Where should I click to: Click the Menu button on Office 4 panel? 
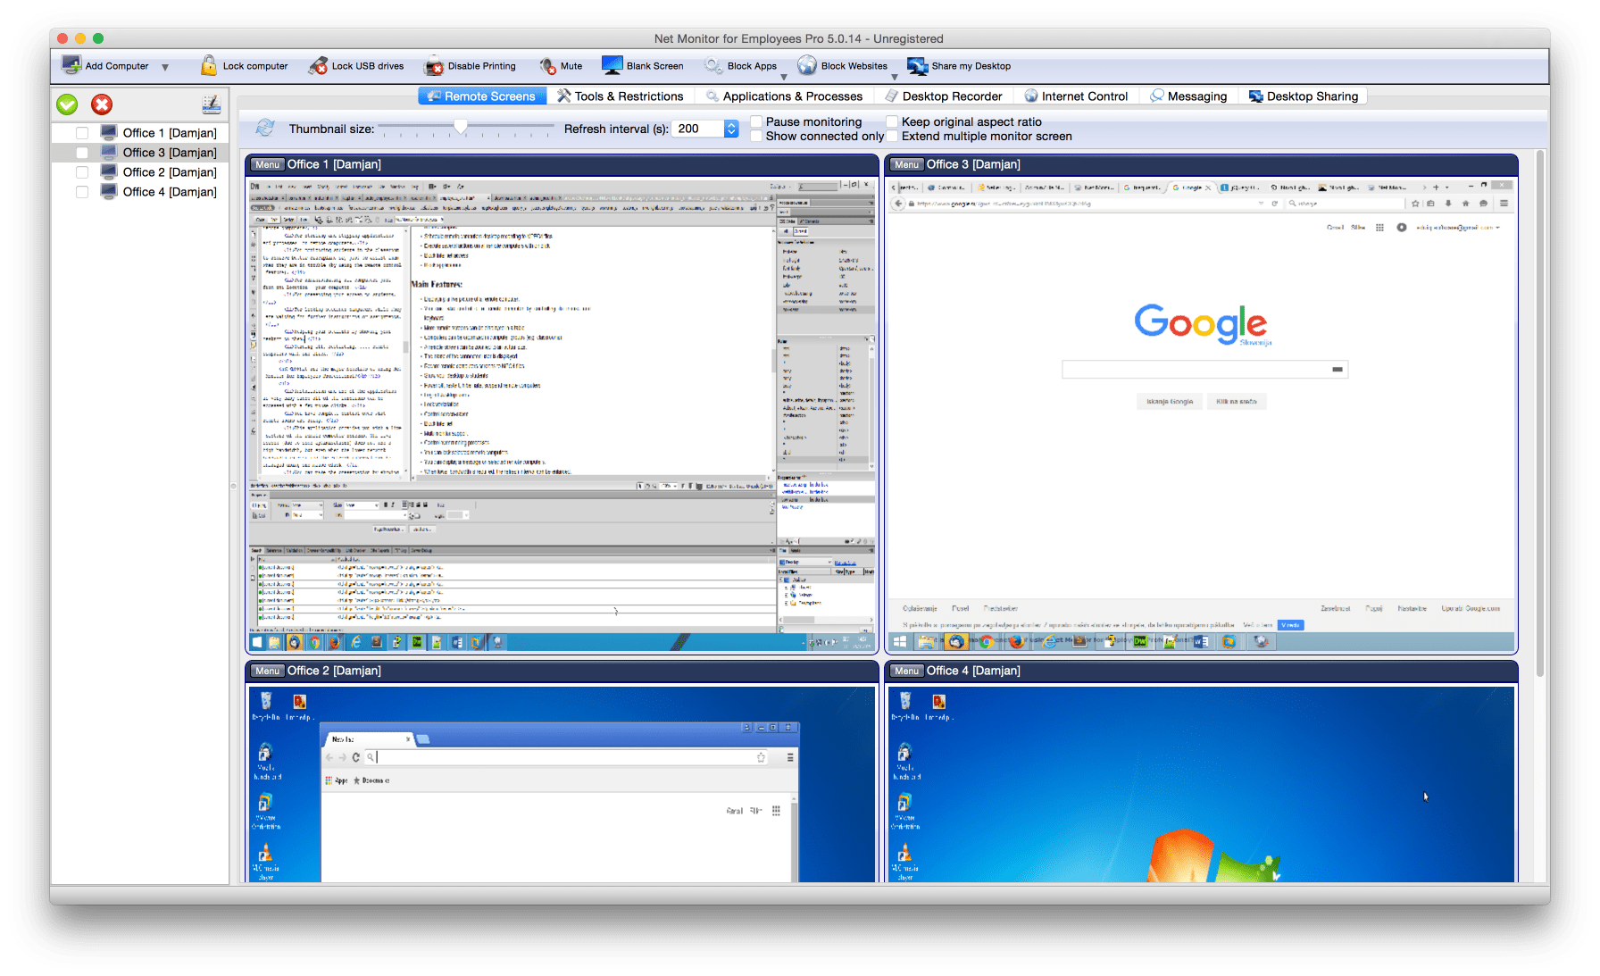[906, 671]
